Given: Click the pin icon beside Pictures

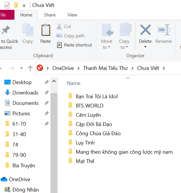Looking at the screenshot, I should (47, 113).
